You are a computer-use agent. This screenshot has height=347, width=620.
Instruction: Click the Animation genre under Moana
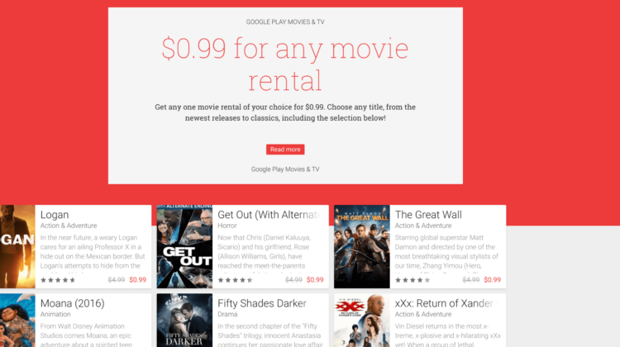(55, 314)
